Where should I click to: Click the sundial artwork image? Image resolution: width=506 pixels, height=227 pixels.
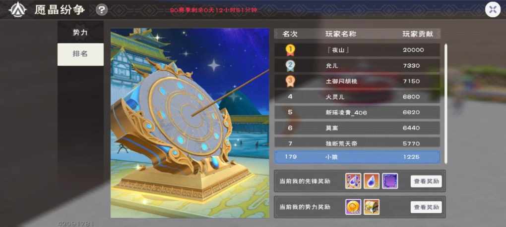point(190,123)
